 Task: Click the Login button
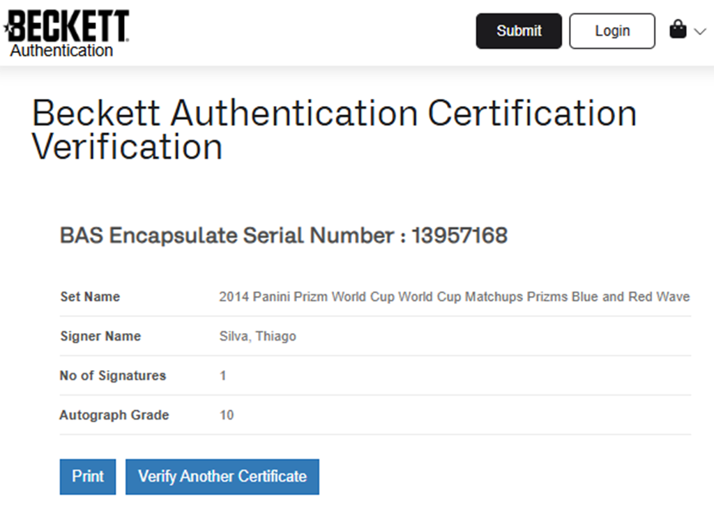[612, 31]
